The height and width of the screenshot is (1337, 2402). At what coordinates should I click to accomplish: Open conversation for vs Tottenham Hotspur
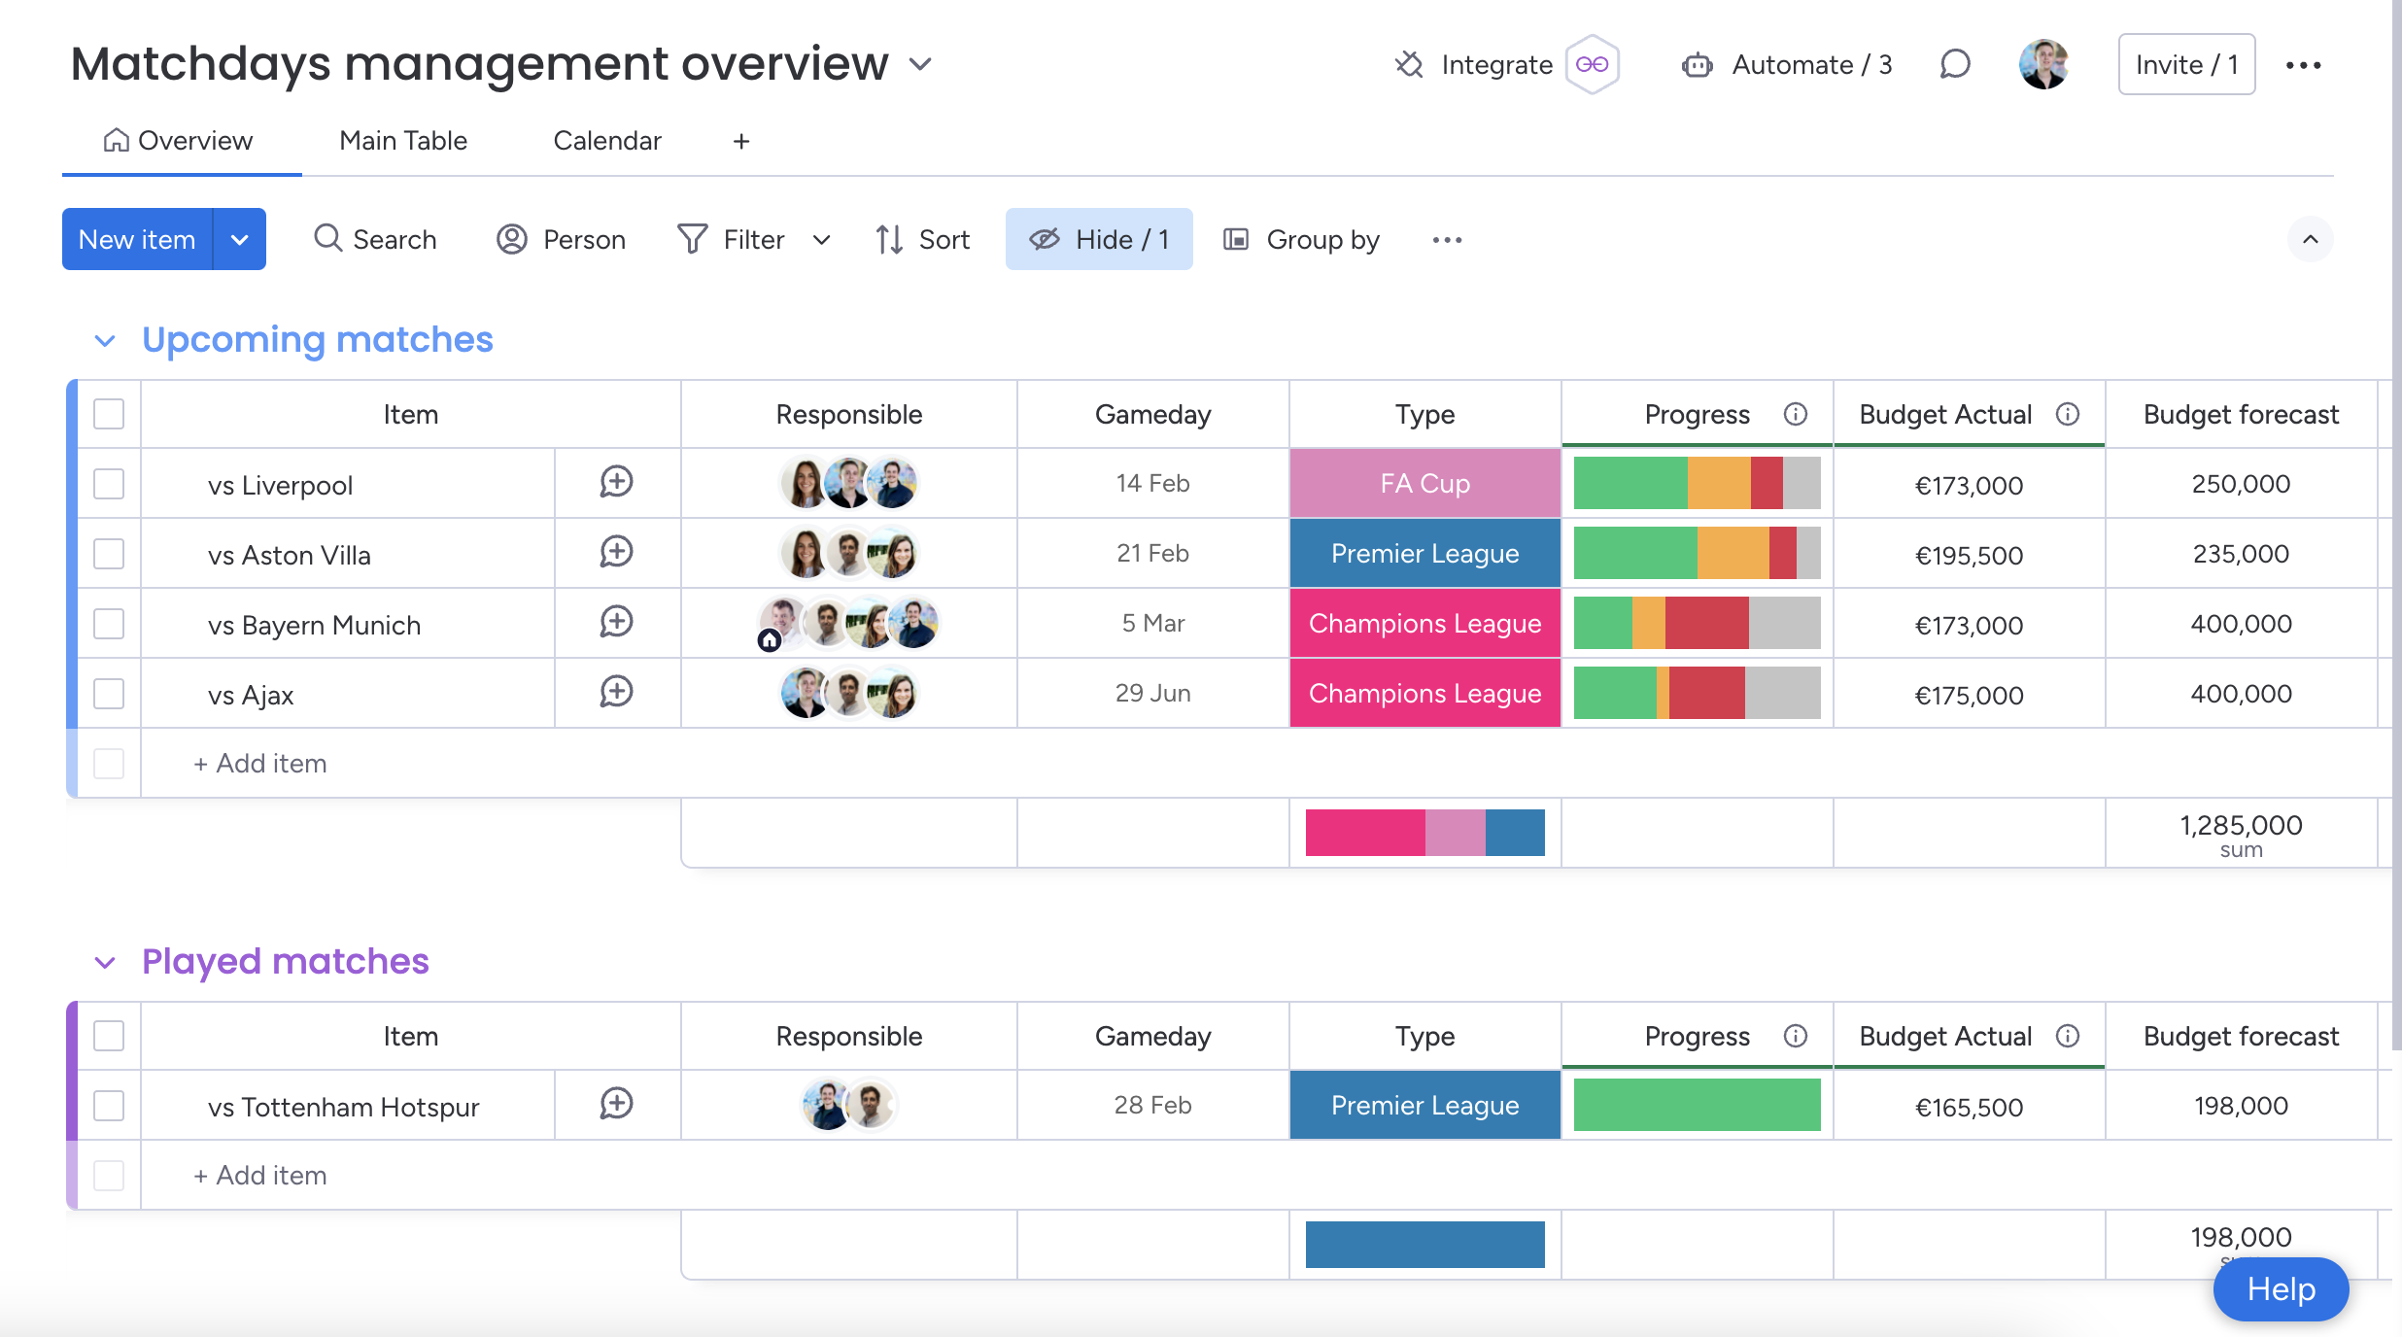coord(617,1104)
